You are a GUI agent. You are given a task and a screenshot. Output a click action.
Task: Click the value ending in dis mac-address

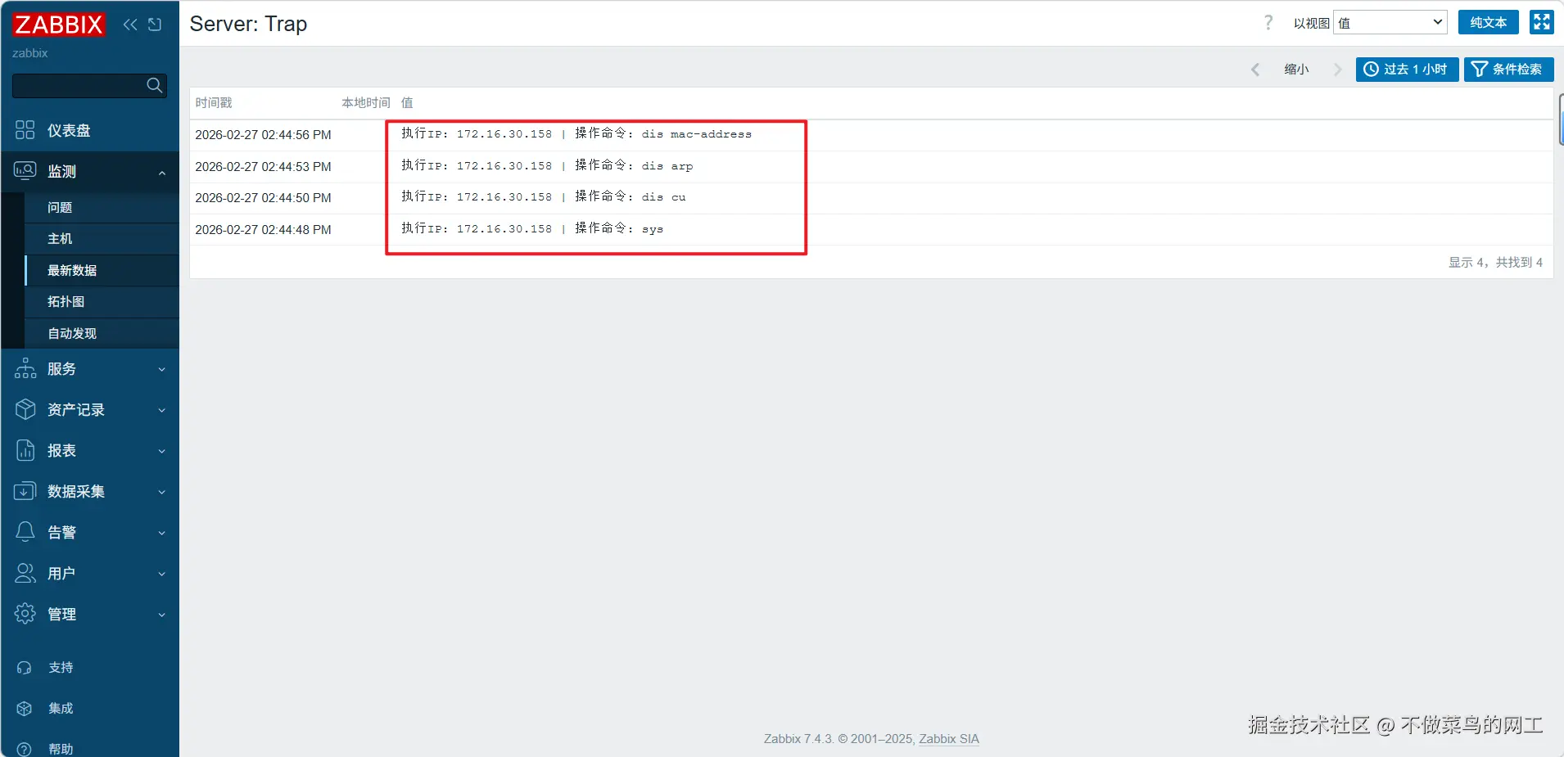576,133
